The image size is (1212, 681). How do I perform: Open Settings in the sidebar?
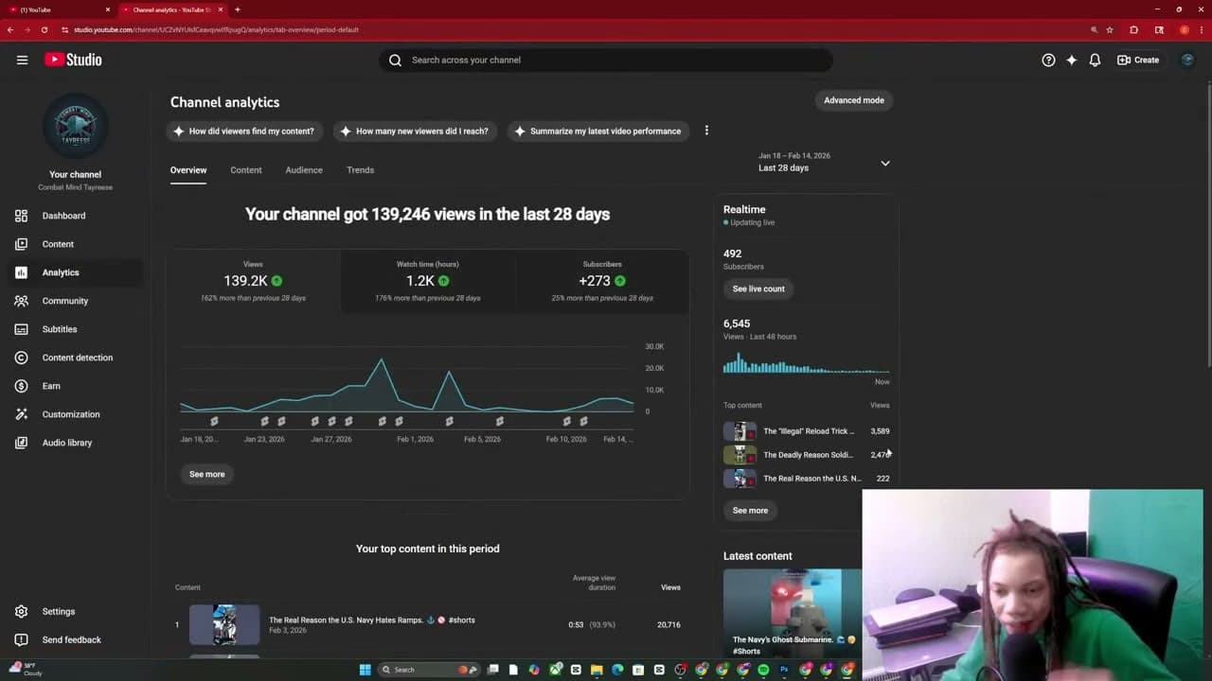[x=76, y=612]
